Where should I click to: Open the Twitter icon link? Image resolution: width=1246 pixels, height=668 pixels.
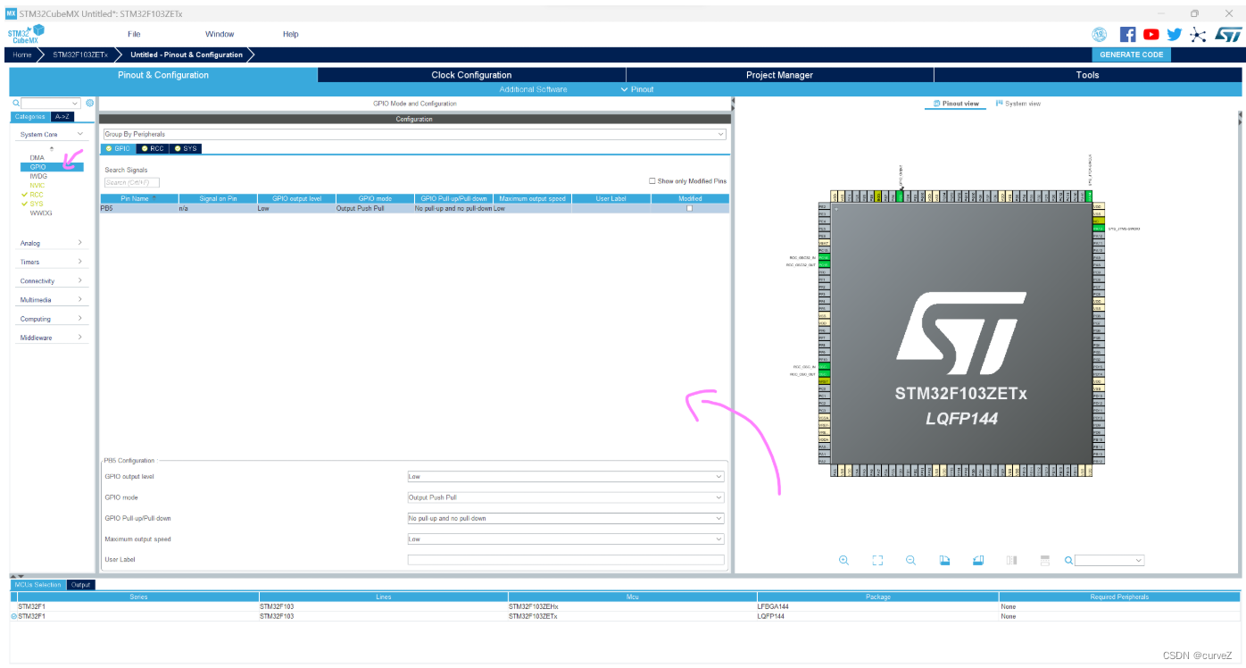[1175, 34]
